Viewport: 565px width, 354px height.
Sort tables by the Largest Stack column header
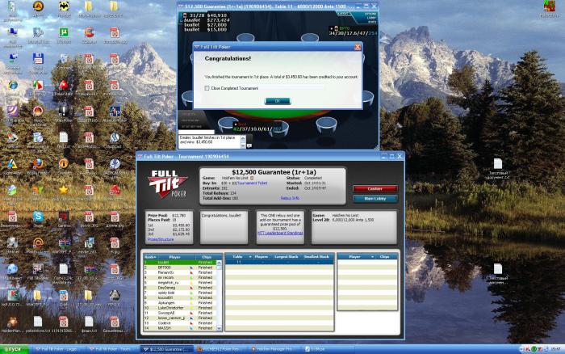286,256
